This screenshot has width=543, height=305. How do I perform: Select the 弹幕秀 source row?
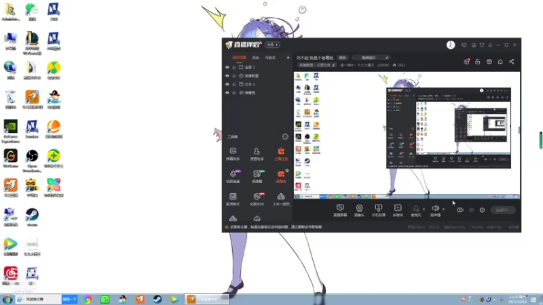[x=257, y=93]
